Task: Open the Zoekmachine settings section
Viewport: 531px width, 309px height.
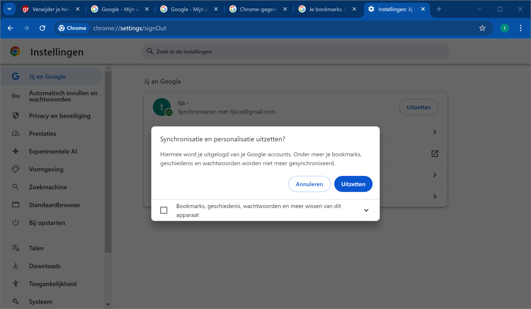Action: (x=48, y=187)
